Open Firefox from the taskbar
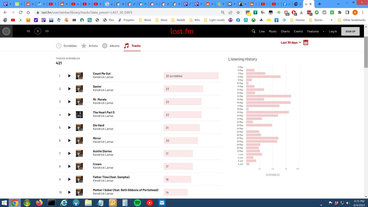 click(39, 203)
